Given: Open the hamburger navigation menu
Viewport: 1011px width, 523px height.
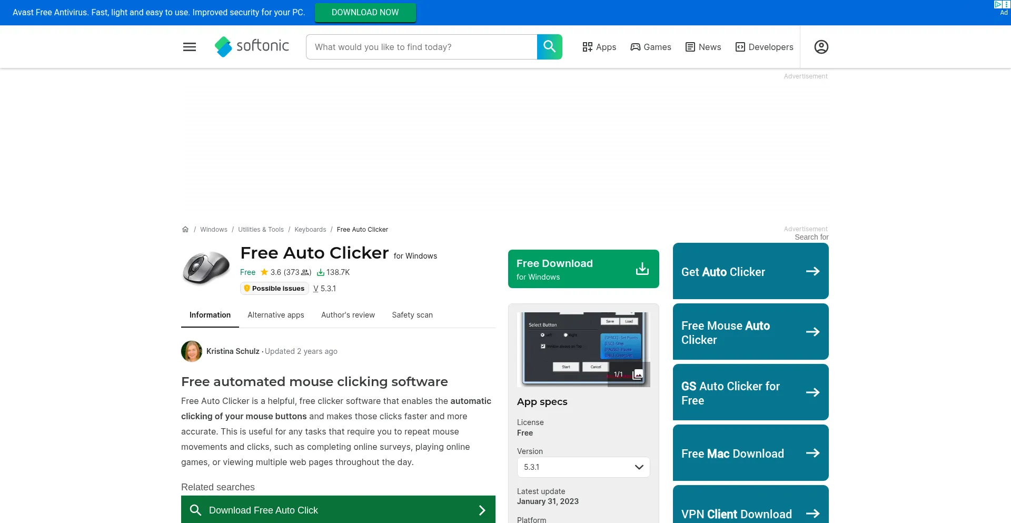Looking at the screenshot, I should (x=189, y=47).
